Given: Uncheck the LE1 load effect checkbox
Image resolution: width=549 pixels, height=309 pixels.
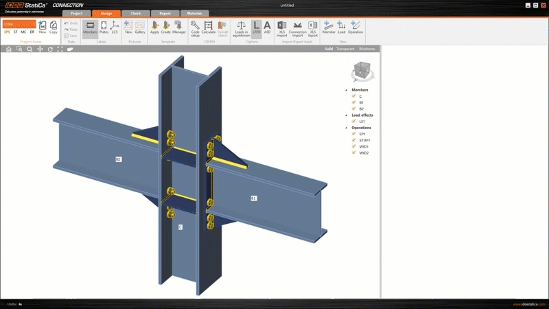Looking at the screenshot, I should pos(353,121).
